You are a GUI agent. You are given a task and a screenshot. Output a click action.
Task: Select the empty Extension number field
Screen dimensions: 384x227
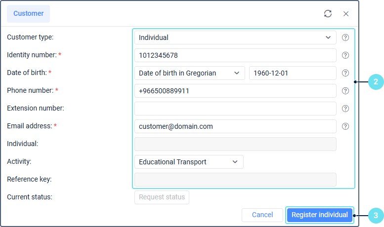(x=235, y=109)
